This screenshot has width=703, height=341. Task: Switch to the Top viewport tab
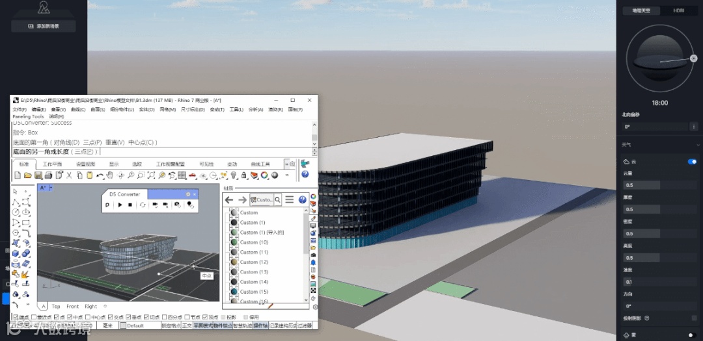coord(55,307)
